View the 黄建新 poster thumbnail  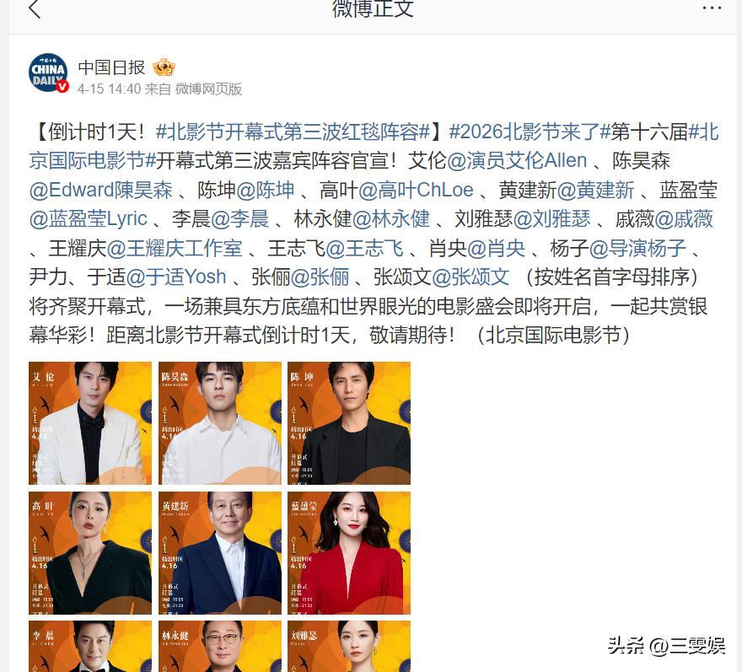pyautogui.click(x=220, y=553)
